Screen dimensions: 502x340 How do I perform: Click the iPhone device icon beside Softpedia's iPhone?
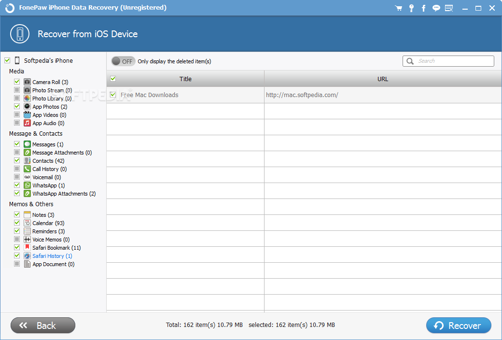[x=17, y=60]
